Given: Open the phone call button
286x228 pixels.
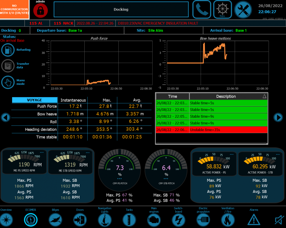Looking at the screenshot, I should 202,9.
